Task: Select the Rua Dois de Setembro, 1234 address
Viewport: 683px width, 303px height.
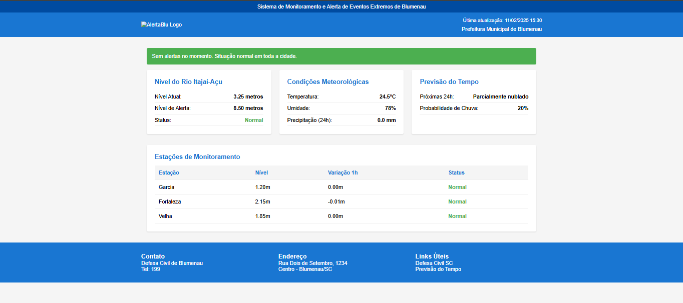Action: [x=313, y=263]
